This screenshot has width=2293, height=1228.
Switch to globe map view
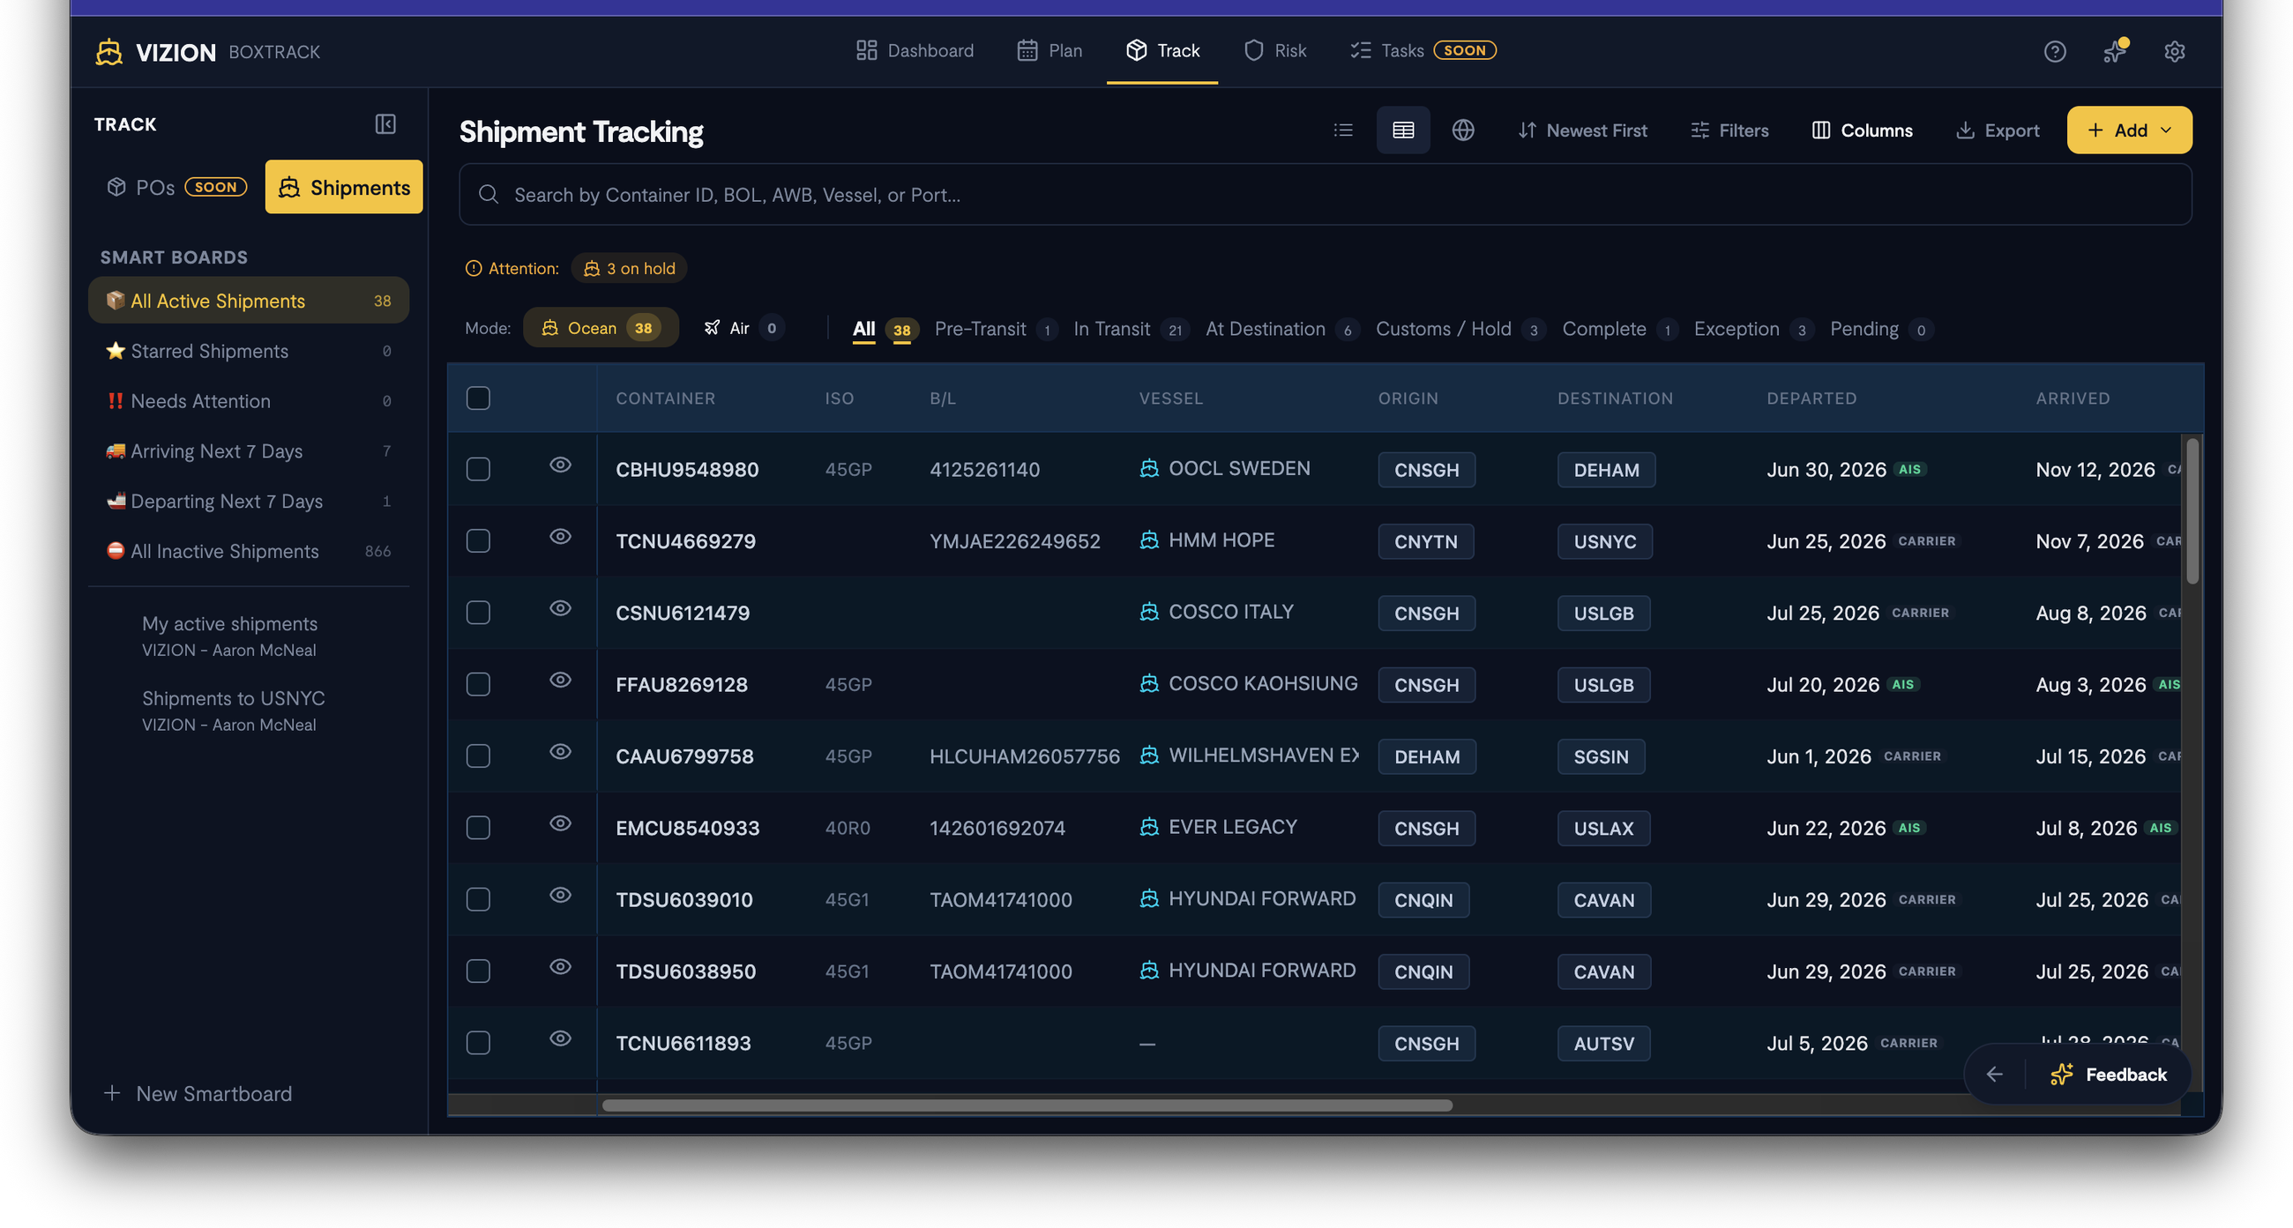(x=1462, y=130)
